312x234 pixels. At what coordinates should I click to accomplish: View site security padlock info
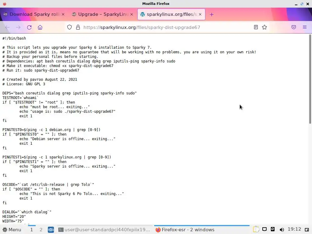pyautogui.click(x=78, y=27)
